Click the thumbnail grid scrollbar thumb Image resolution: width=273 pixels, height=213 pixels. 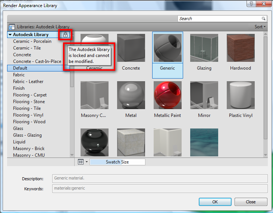click(x=265, y=88)
